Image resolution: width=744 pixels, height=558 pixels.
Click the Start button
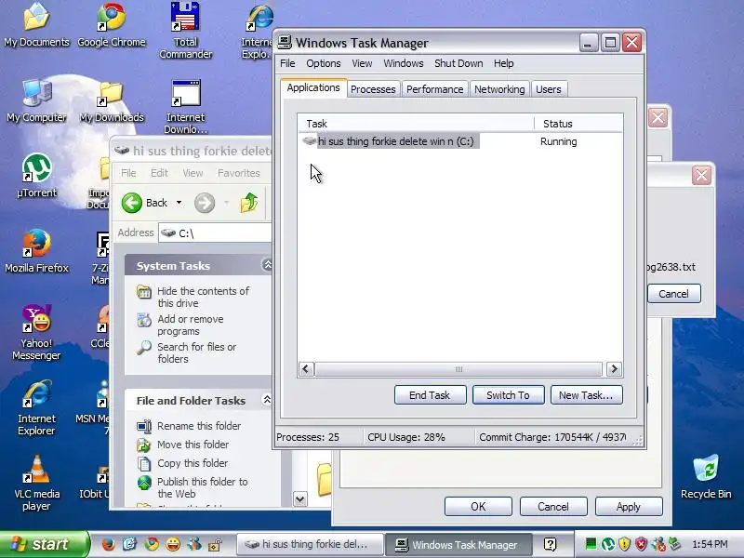(x=44, y=544)
